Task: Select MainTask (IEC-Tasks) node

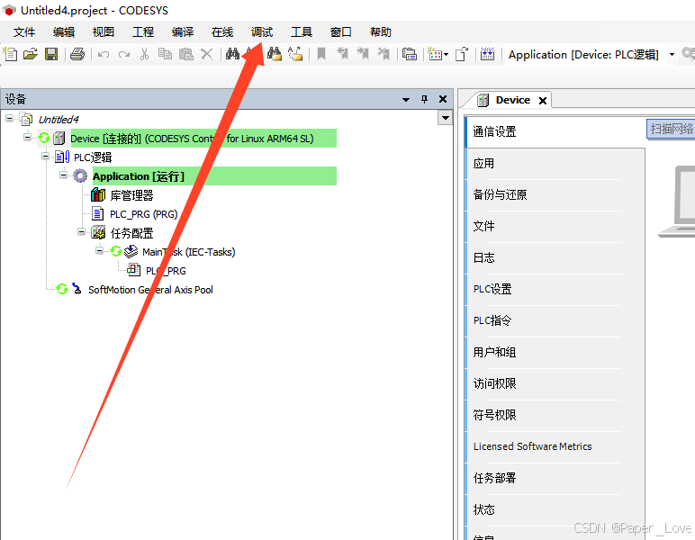Action: point(188,252)
